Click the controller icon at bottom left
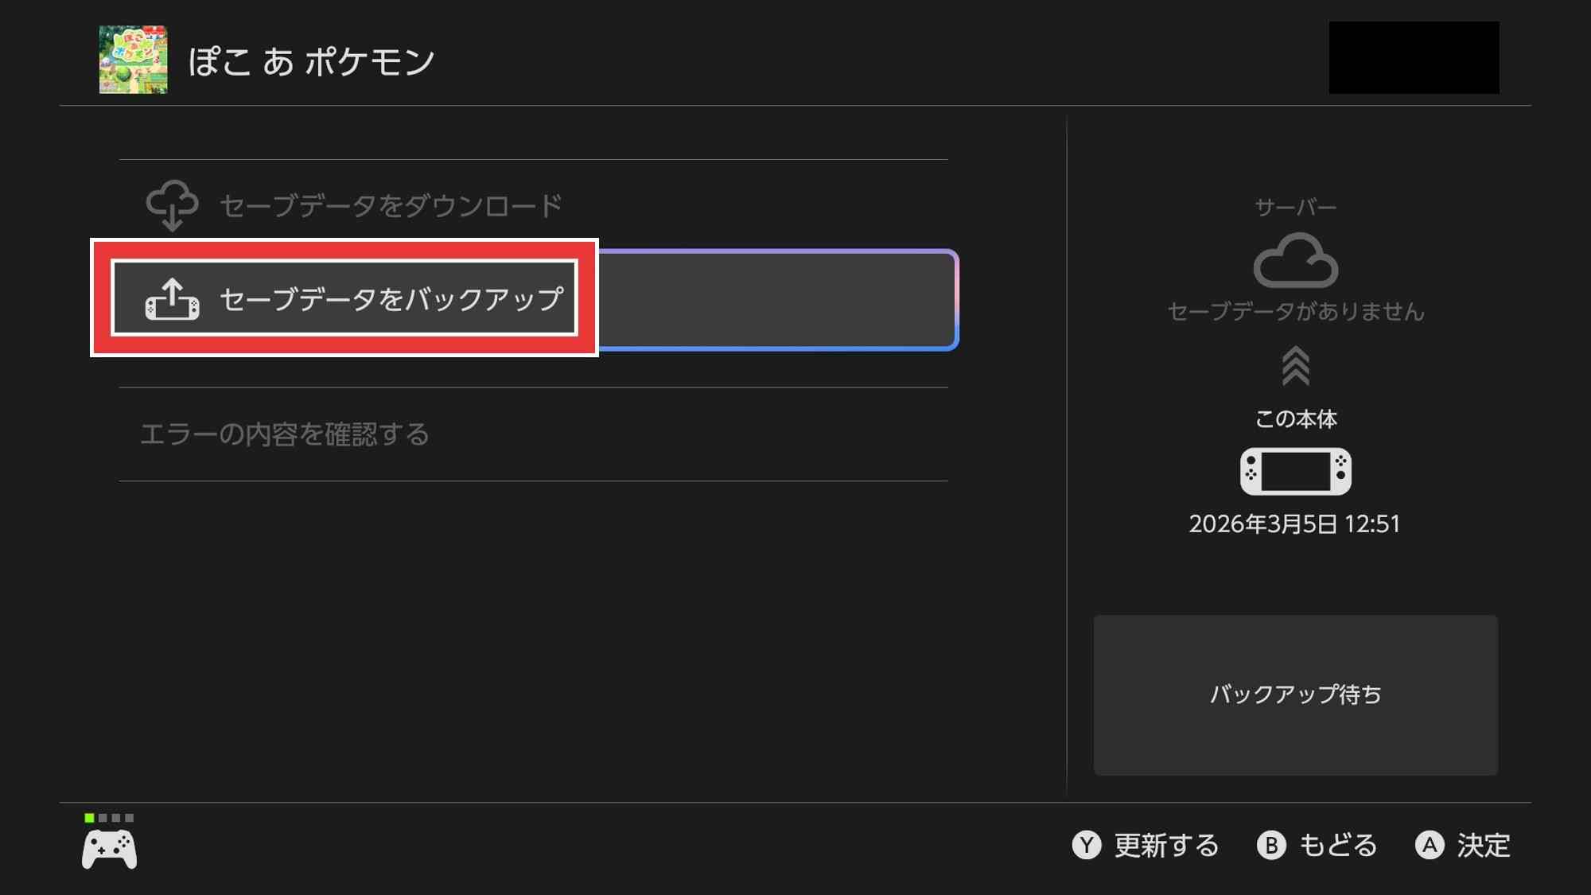1591x895 pixels. (110, 850)
